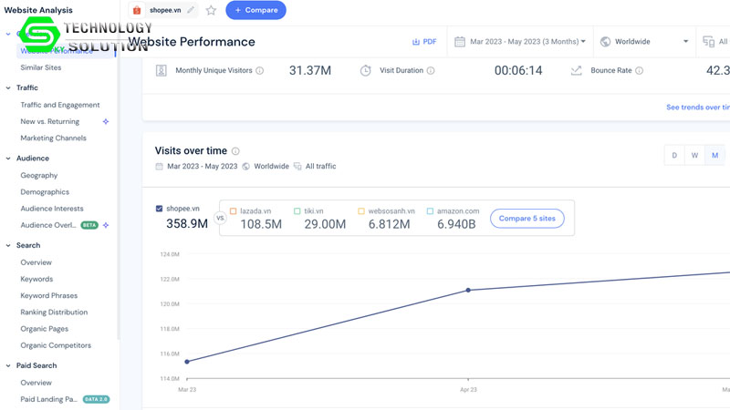The image size is (730, 410).
Task: Click the sparkle icon beside New vs. Returning
Action: click(x=106, y=121)
